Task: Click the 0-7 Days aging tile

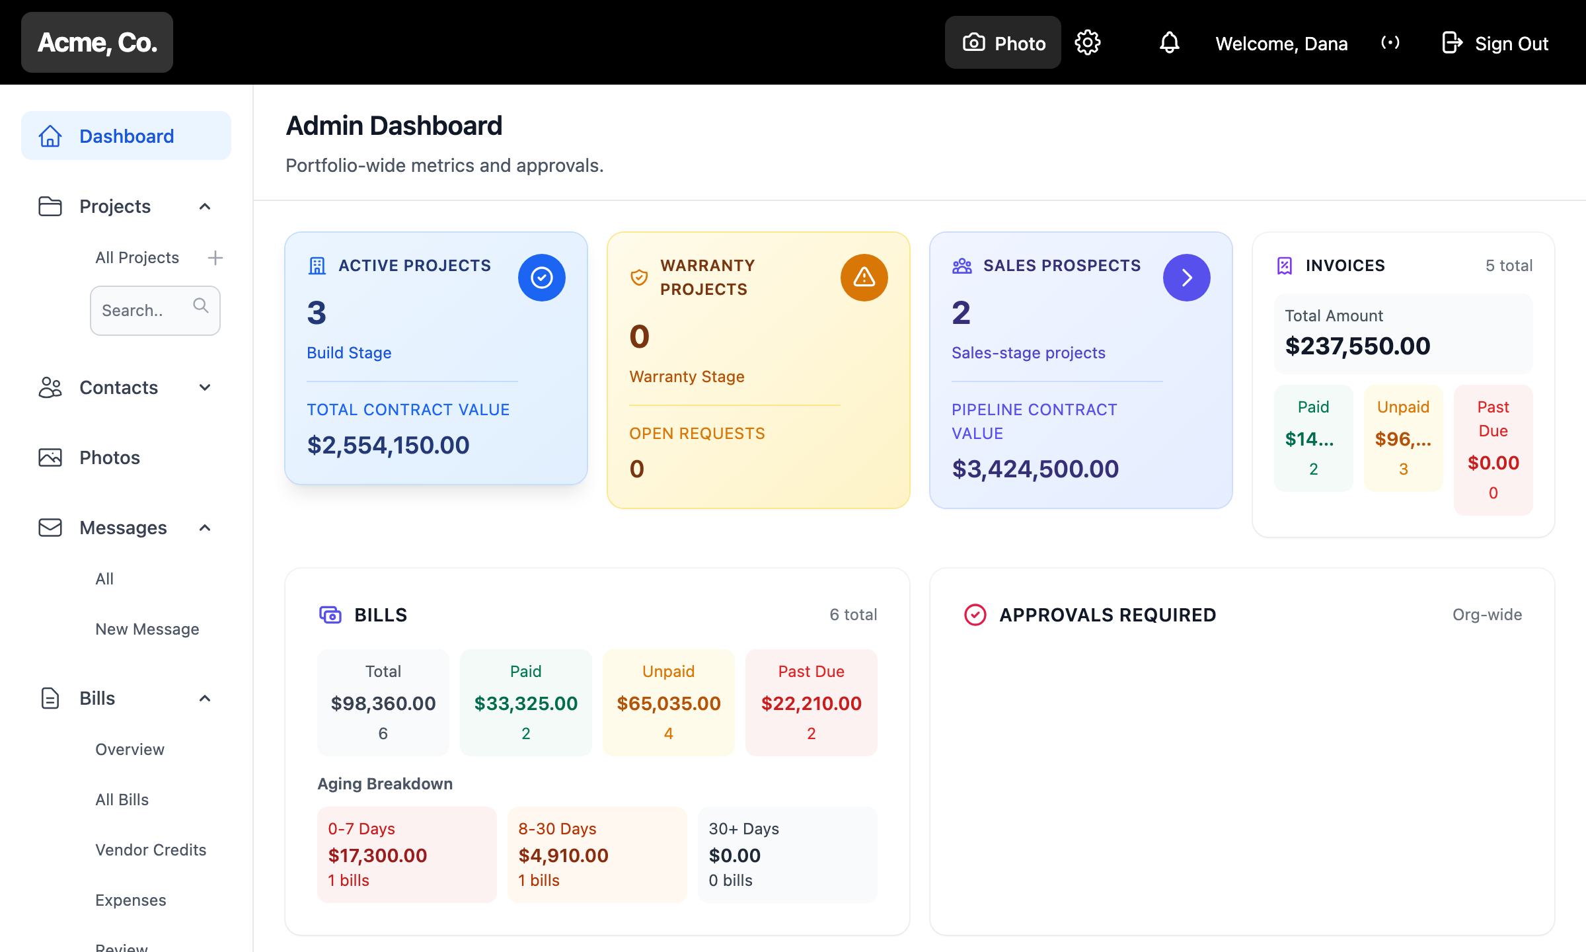Action: (x=407, y=855)
